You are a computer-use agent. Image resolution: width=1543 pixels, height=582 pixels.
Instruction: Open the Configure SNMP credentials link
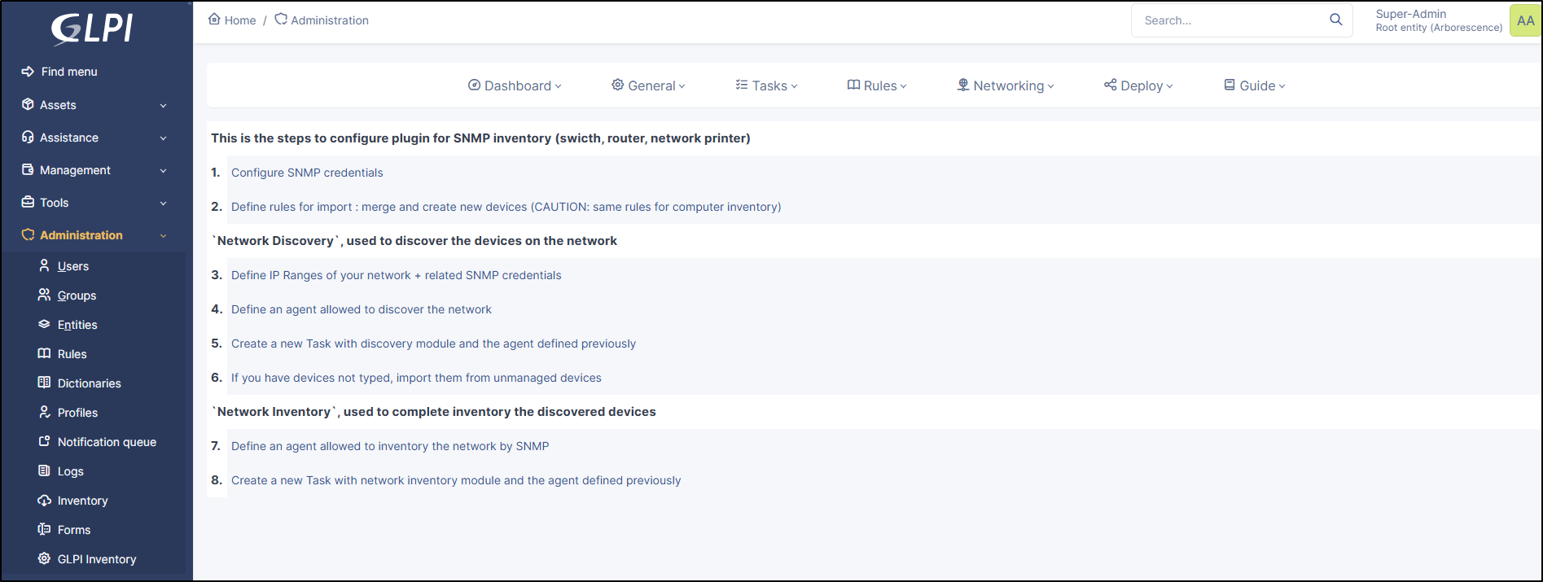(x=307, y=173)
